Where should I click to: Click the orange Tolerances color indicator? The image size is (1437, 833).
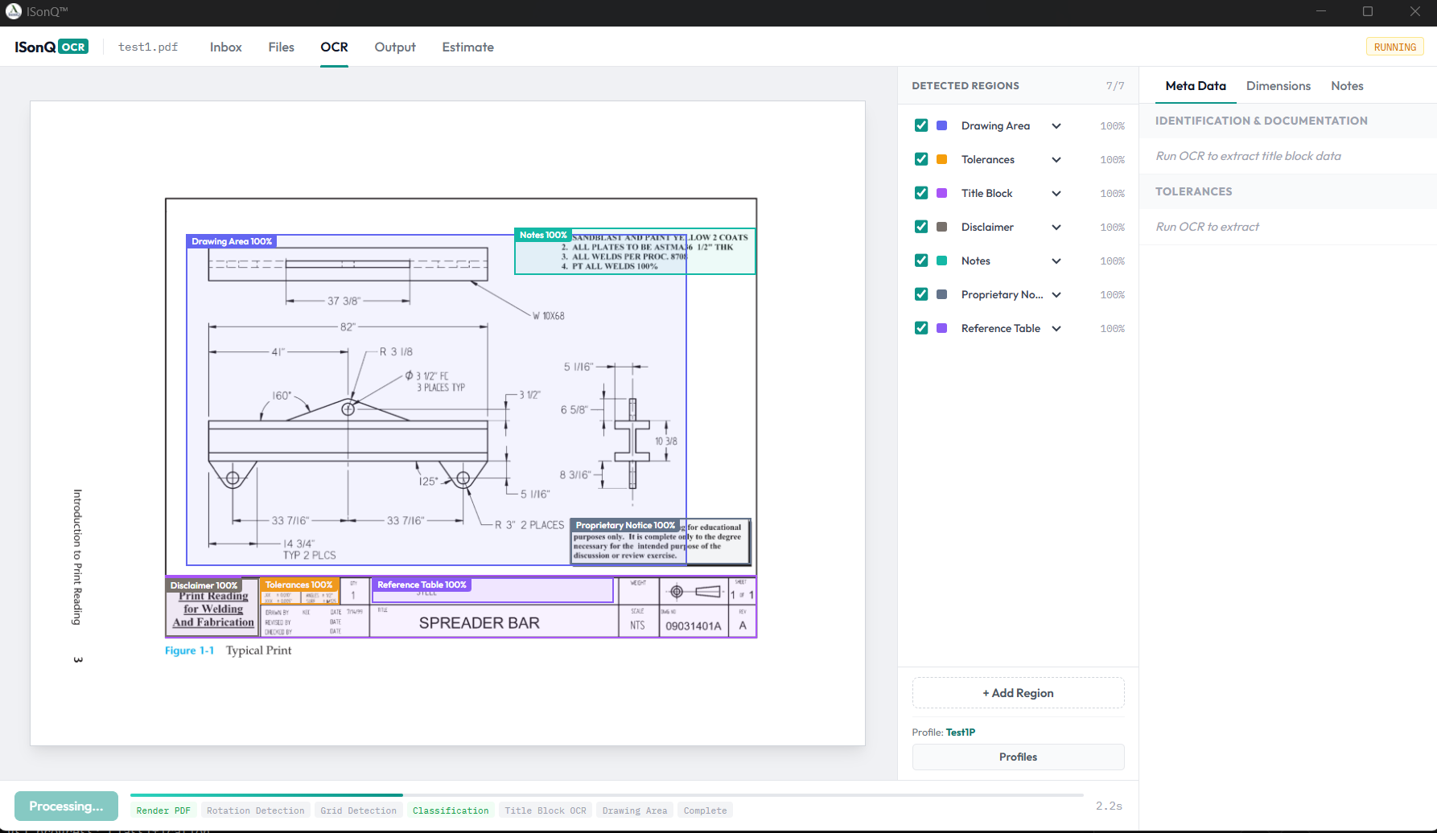pyautogui.click(x=941, y=159)
